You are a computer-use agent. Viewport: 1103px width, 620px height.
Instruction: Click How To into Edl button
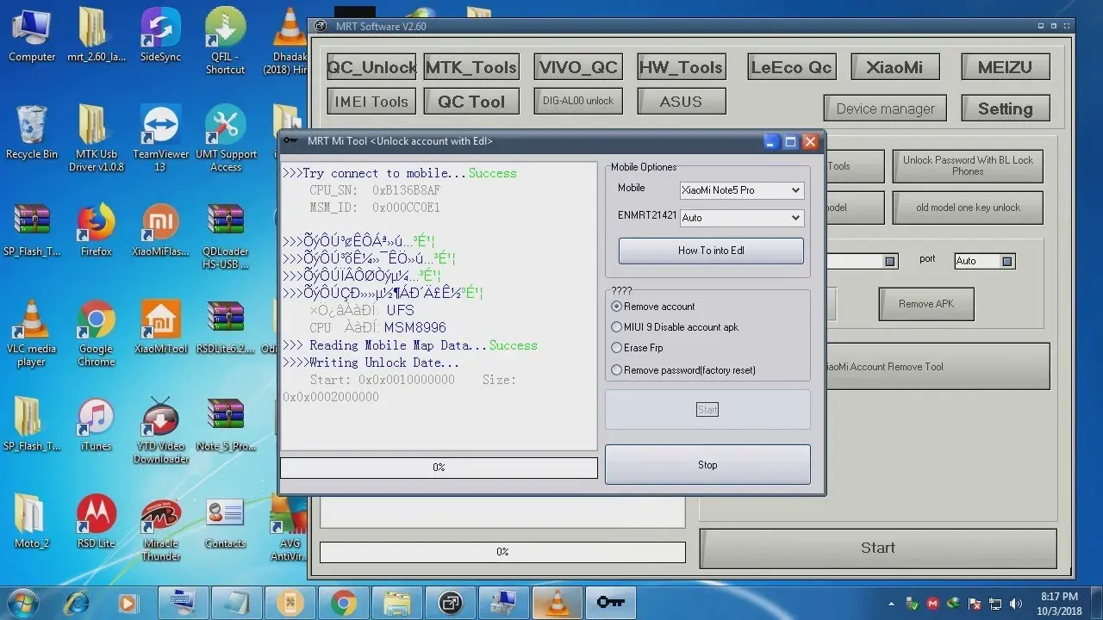(711, 251)
